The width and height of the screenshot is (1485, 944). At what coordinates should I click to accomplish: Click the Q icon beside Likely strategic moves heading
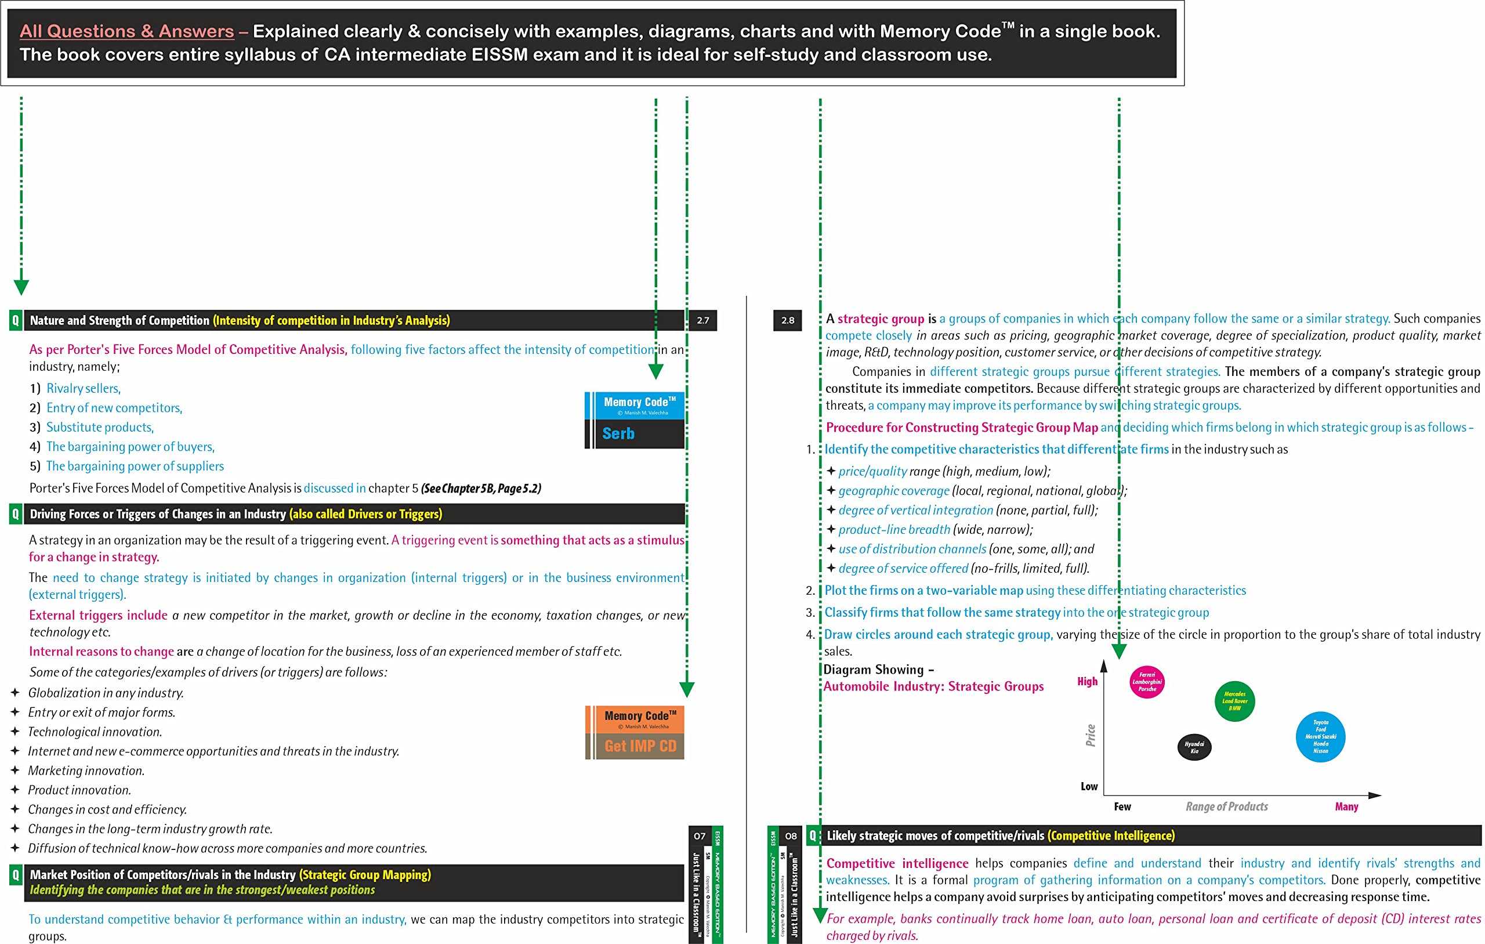click(813, 836)
